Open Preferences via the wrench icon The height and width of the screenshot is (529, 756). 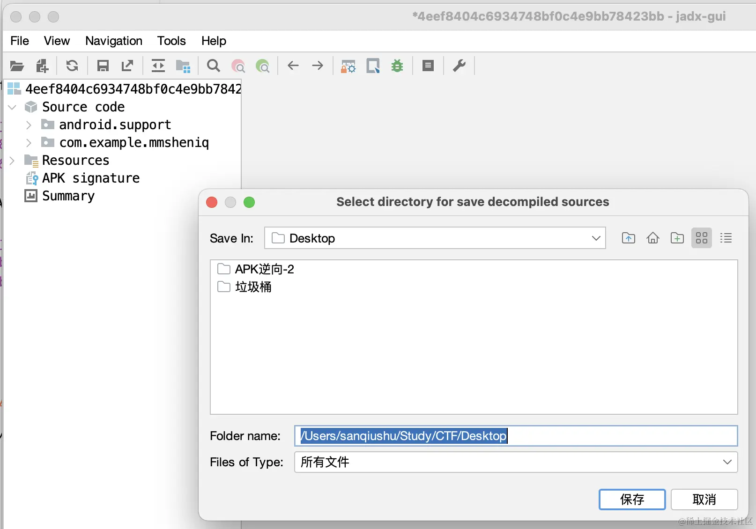[459, 66]
